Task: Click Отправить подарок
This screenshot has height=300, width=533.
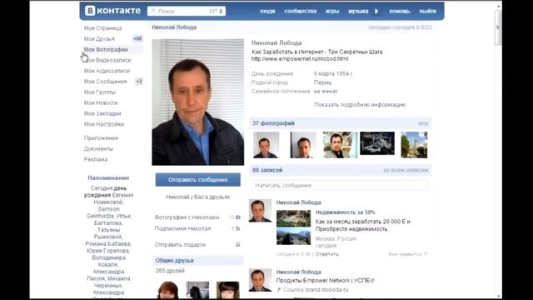Action: [180, 244]
